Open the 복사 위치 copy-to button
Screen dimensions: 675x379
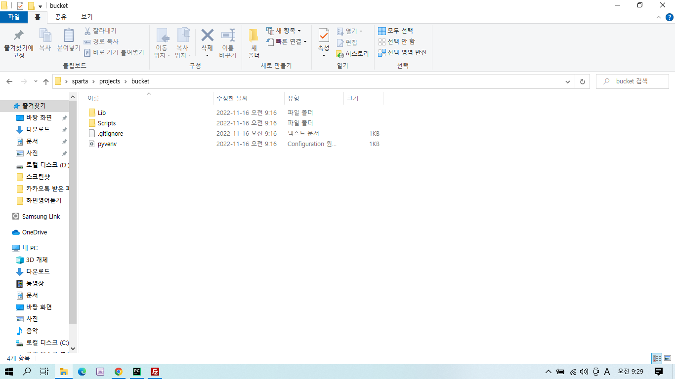coord(183,42)
